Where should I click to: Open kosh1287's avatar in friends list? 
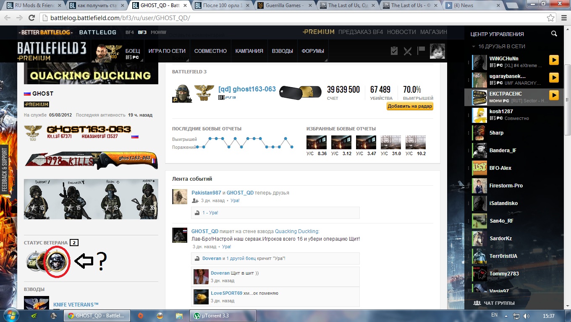tap(479, 115)
